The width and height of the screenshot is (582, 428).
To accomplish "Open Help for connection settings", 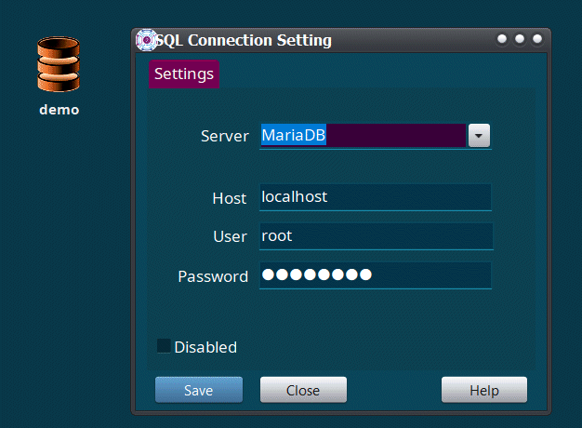I will point(483,390).
